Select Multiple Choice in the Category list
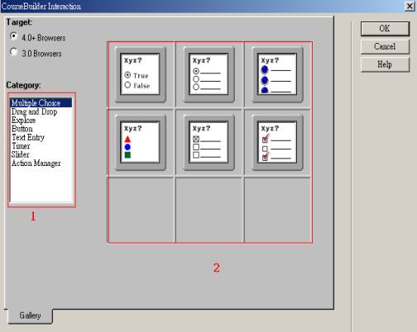The width and height of the screenshot is (417, 332). click(x=41, y=102)
